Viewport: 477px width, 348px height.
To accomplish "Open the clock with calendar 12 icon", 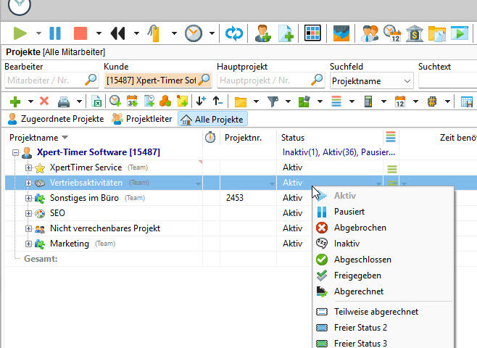I will point(391,33).
